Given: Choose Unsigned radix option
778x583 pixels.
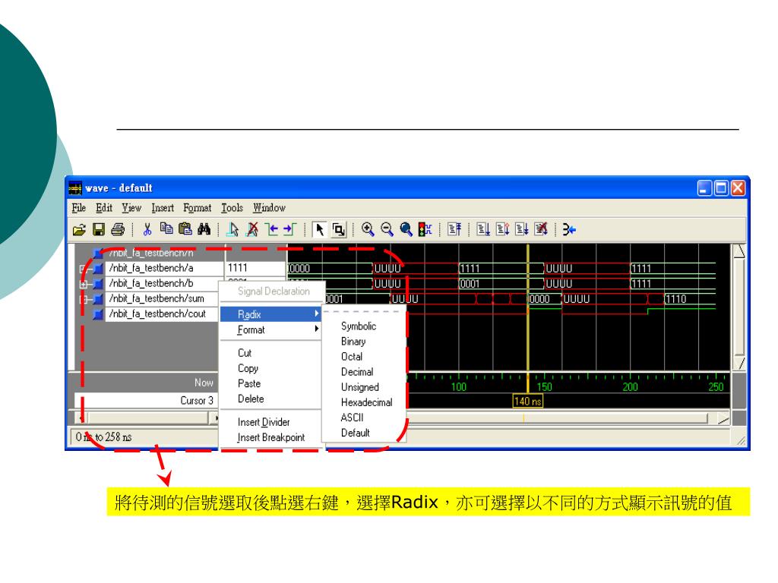Looking at the screenshot, I should click(359, 387).
